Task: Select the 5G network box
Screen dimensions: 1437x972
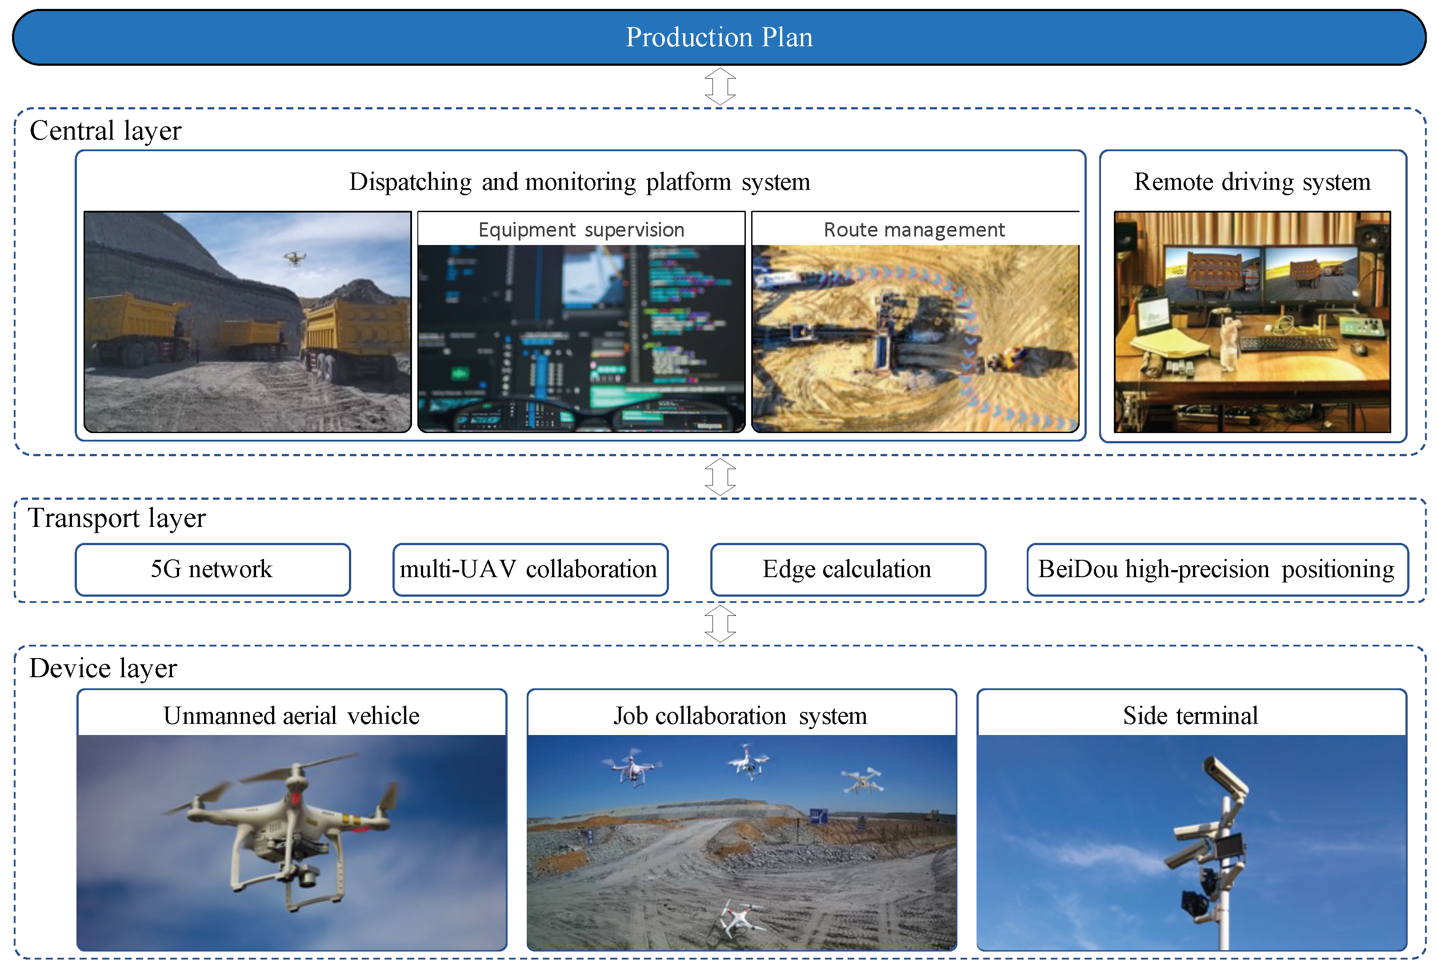Action: coord(212,569)
